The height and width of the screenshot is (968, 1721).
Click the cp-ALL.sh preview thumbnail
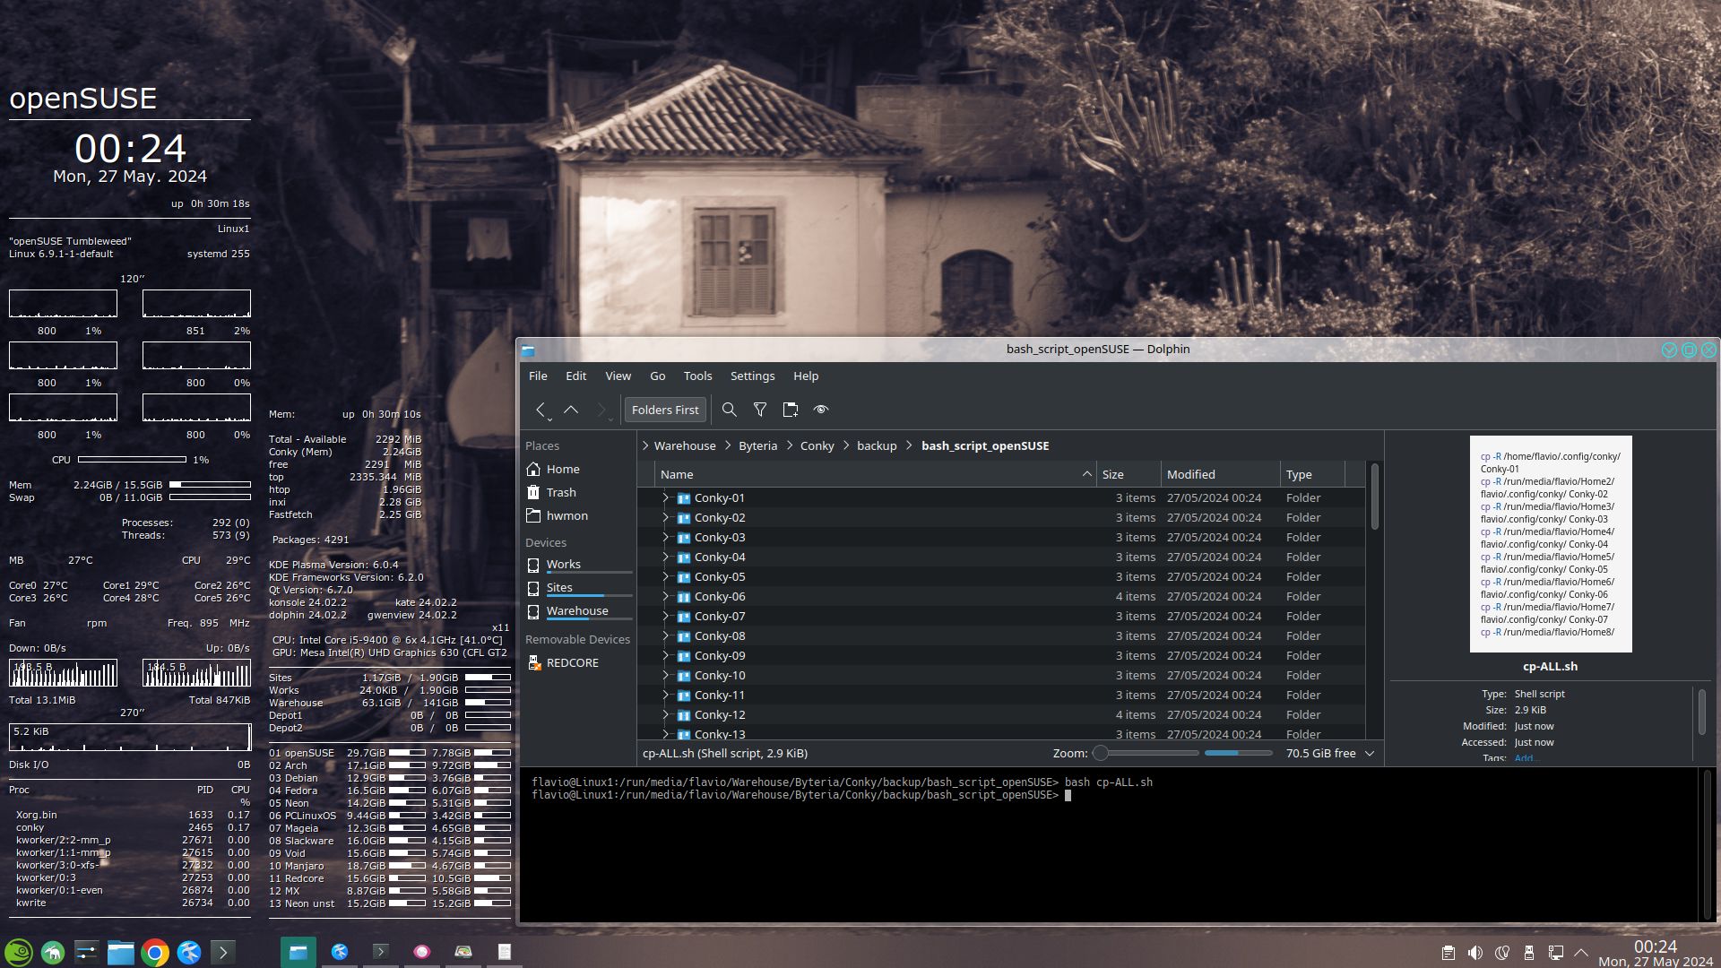(1551, 544)
